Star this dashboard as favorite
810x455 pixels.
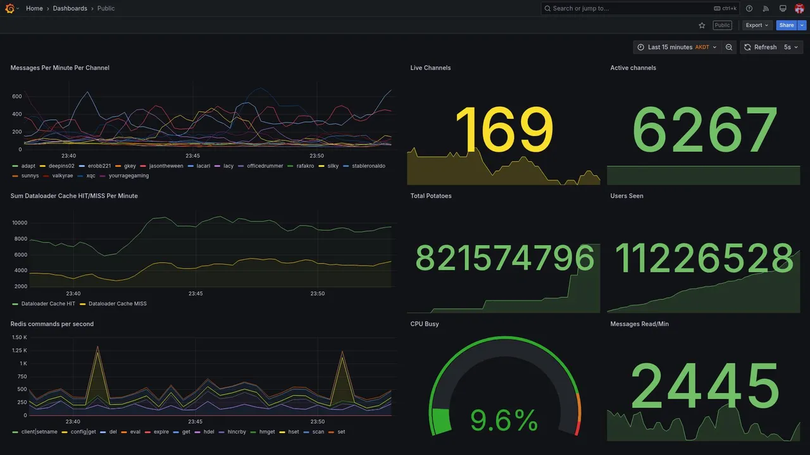click(702, 25)
